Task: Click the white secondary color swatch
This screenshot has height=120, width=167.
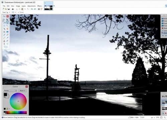Action: 8,97
